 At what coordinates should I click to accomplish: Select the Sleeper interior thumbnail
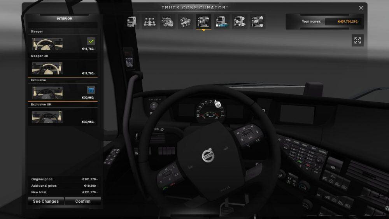[47, 44]
